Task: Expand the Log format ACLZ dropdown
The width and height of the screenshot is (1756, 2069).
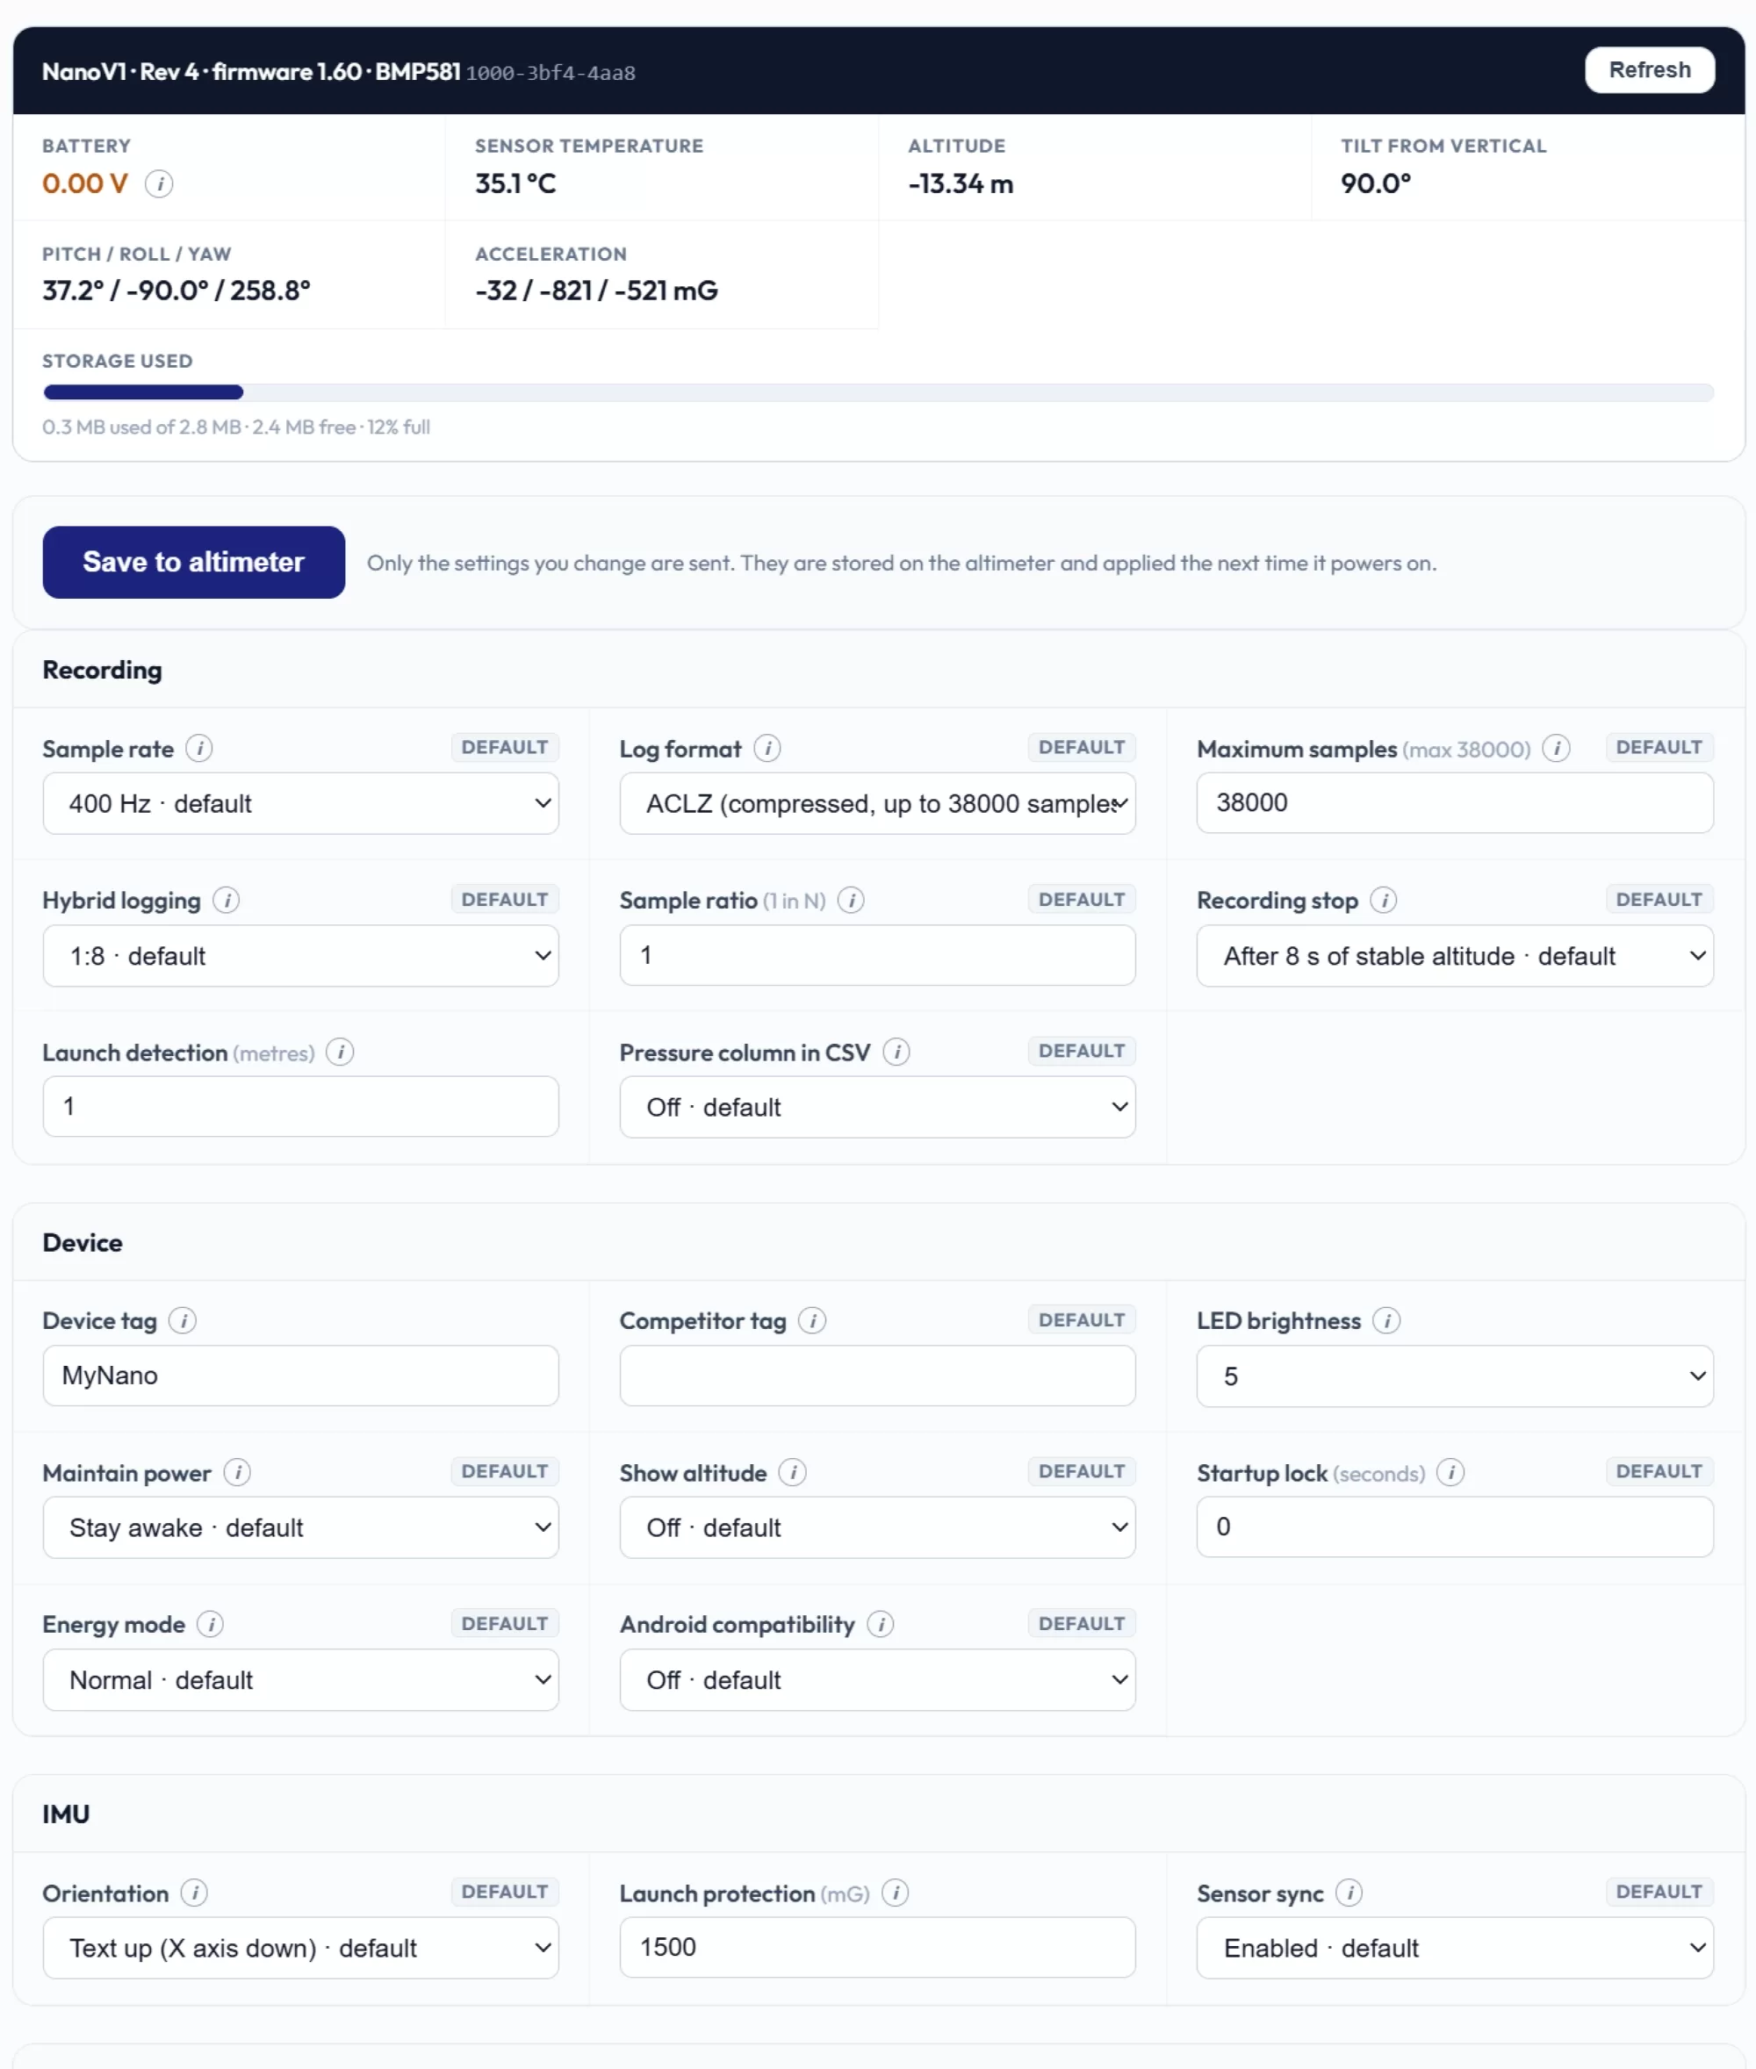Action: click(877, 803)
